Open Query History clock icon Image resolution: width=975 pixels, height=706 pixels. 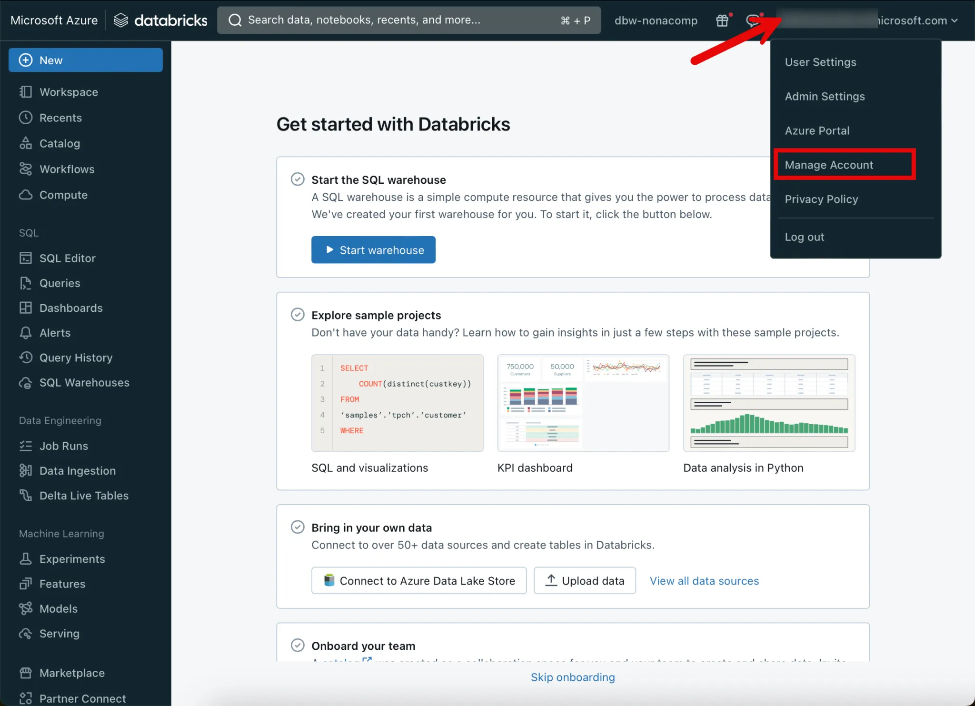(x=26, y=358)
